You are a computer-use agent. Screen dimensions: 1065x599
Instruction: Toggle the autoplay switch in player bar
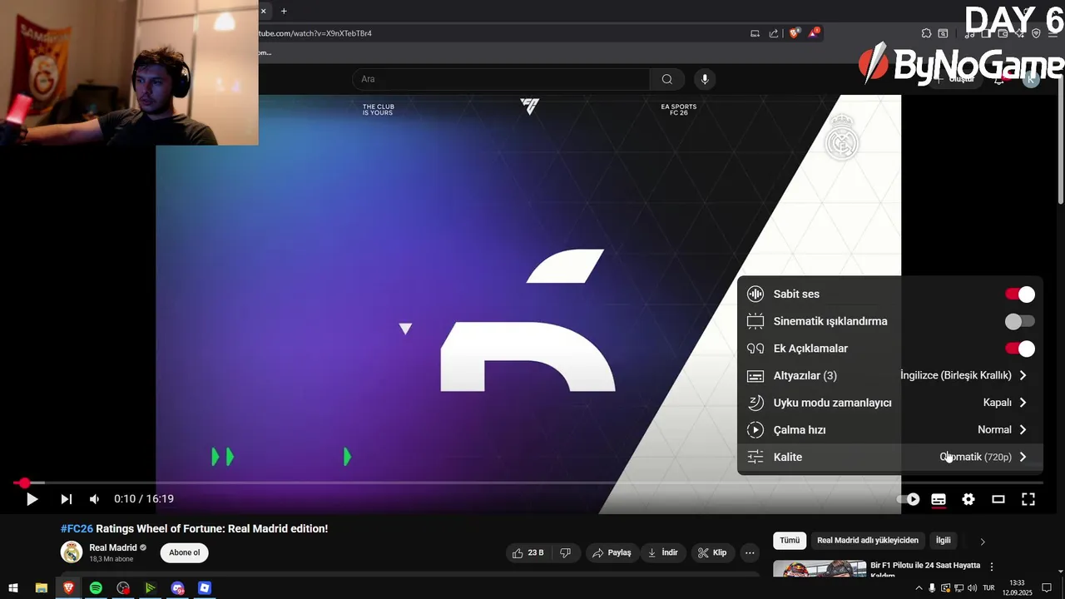[x=909, y=499]
